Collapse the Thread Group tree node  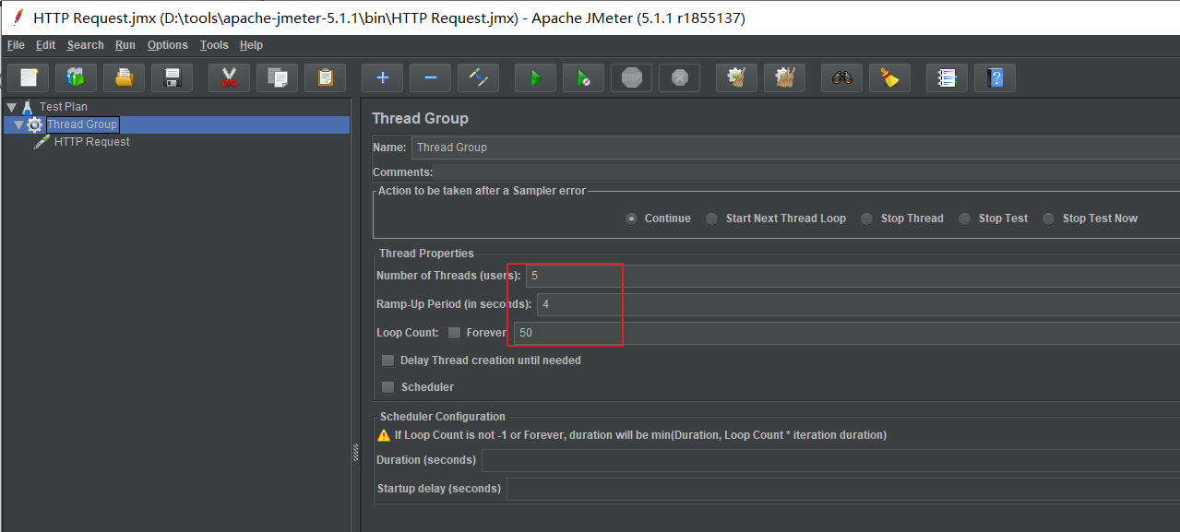pyautogui.click(x=19, y=124)
